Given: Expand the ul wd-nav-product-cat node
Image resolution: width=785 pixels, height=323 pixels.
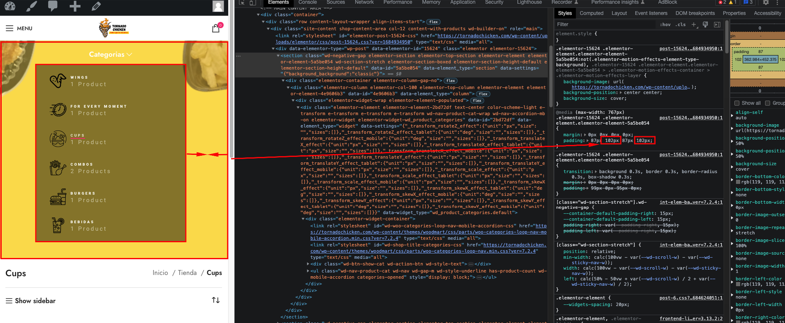Looking at the screenshot, I should click(x=308, y=271).
